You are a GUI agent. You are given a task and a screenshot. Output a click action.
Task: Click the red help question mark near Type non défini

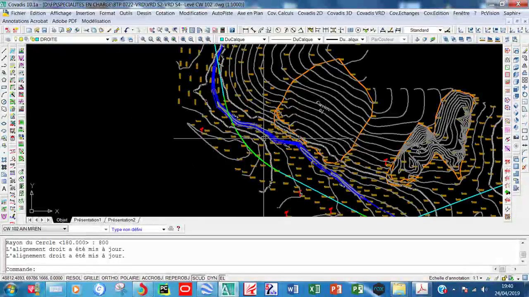[178, 228]
